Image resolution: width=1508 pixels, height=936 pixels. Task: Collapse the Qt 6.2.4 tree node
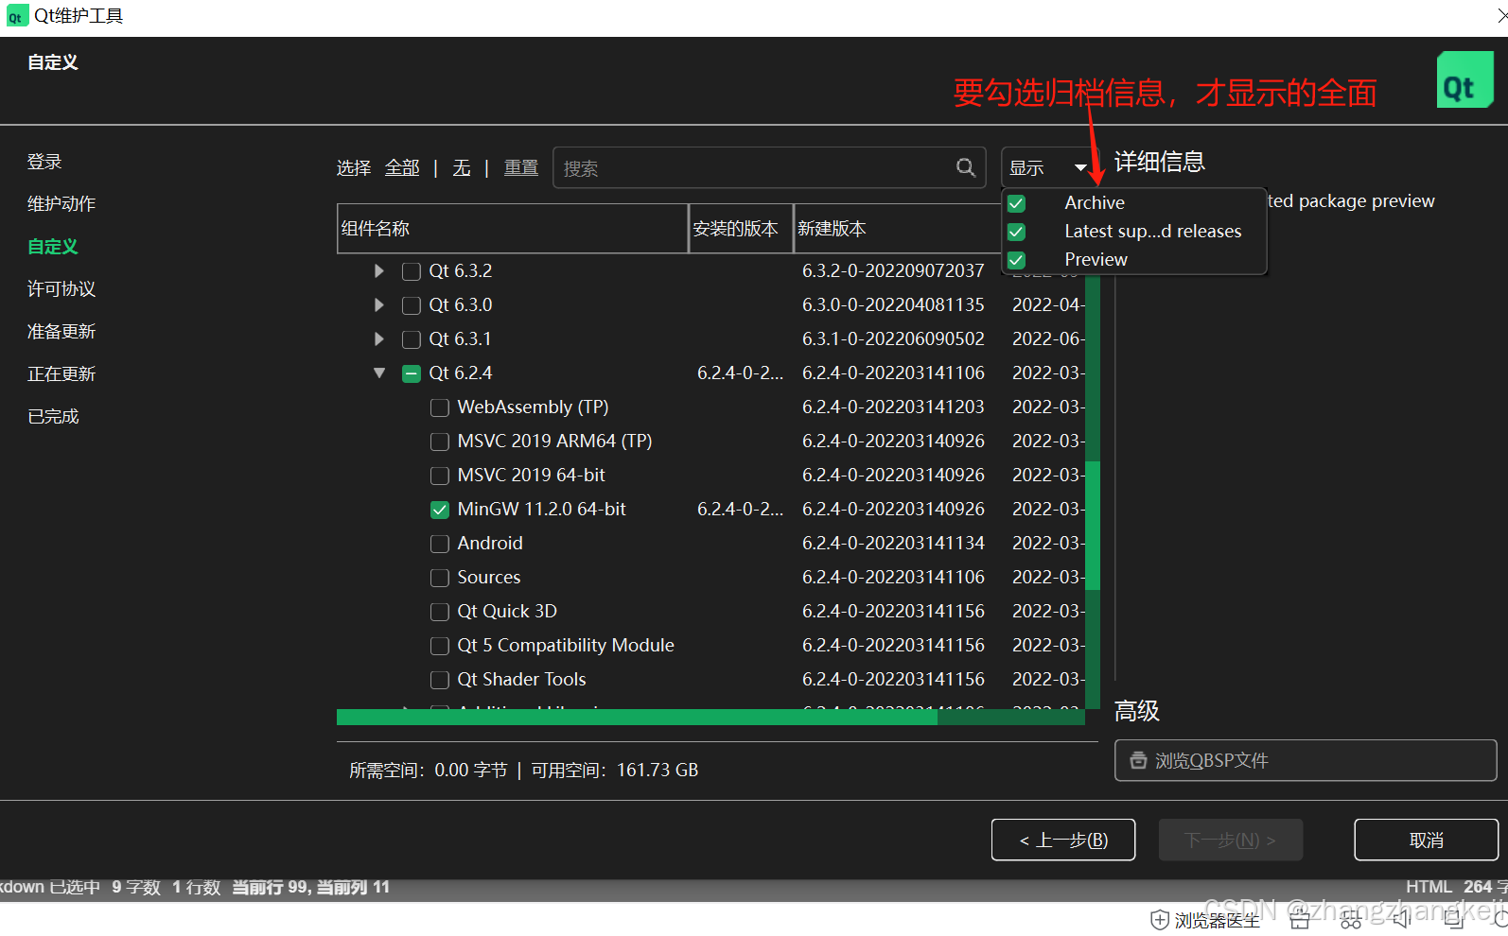point(379,373)
